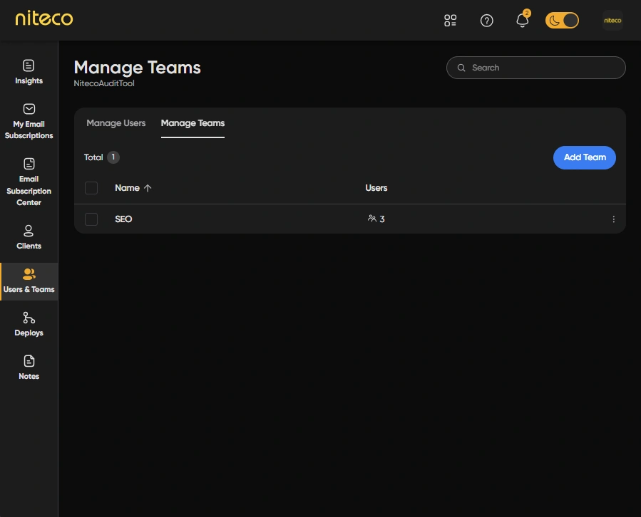641x517 pixels.
Task: Click the magnifier icon in the search box
Action: (x=461, y=68)
